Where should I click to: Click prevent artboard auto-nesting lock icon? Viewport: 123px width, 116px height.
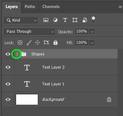tap(46, 43)
